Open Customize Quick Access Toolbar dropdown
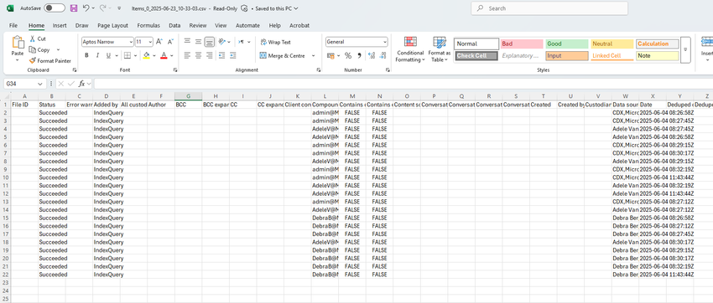Viewport: 713px width, 303px height. coord(119,8)
